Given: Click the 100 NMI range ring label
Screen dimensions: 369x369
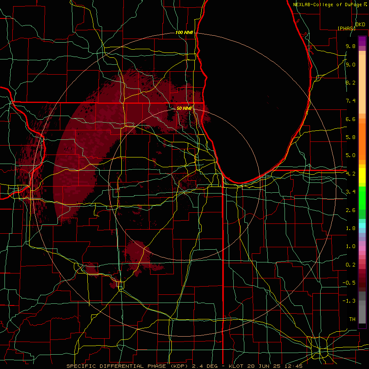Looking at the screenshot, I should click(184, 32).
